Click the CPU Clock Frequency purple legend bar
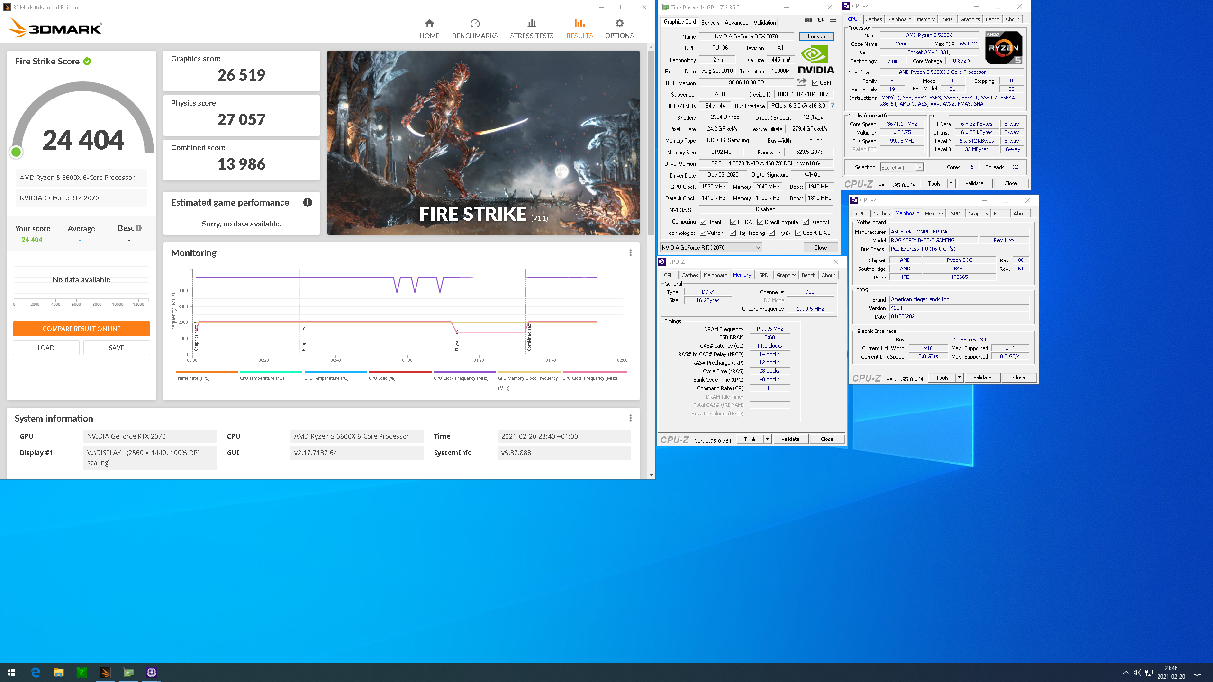The height and width of the screenshot is (682, 1213). (465, 372)
